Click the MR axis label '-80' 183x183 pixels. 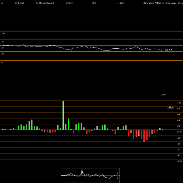pyautogui.click(x=179, y=156)
